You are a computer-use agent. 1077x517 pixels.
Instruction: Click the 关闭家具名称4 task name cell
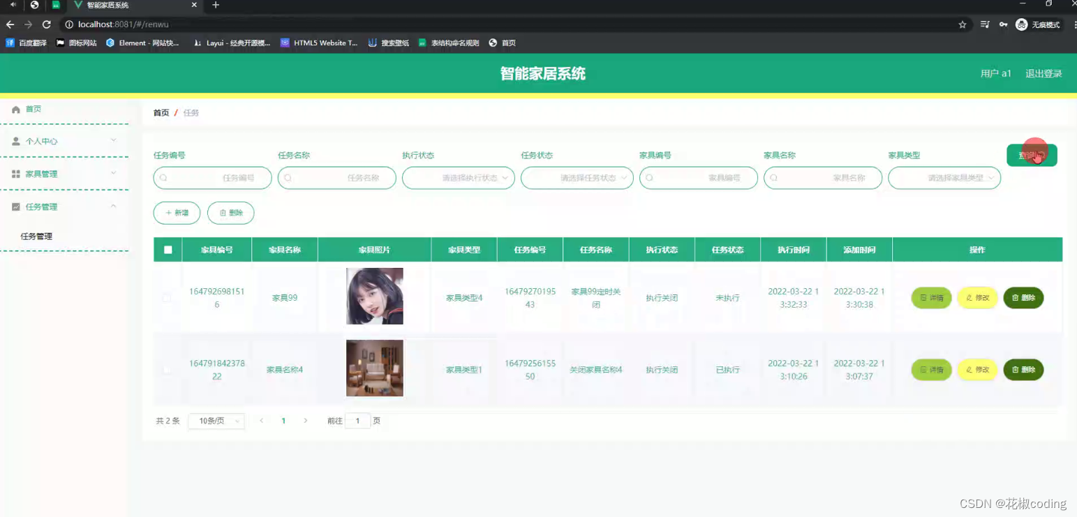(595, 370)
